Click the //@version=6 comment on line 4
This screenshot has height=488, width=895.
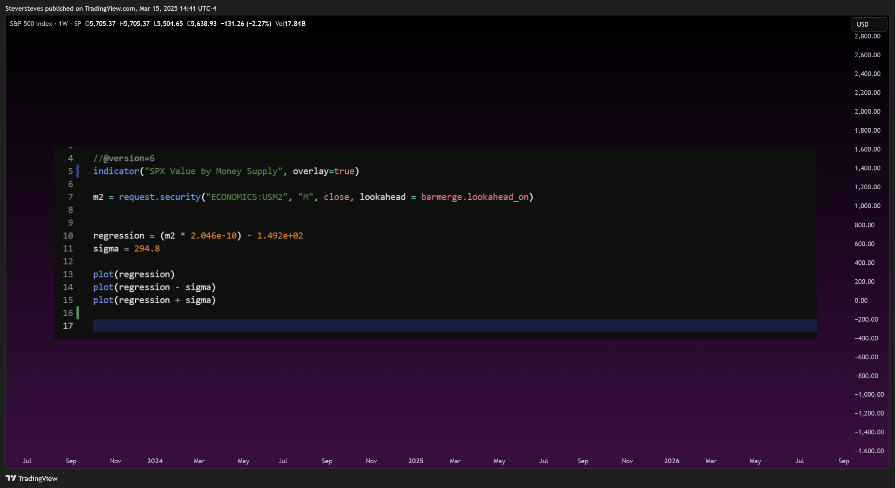[124, 158]
